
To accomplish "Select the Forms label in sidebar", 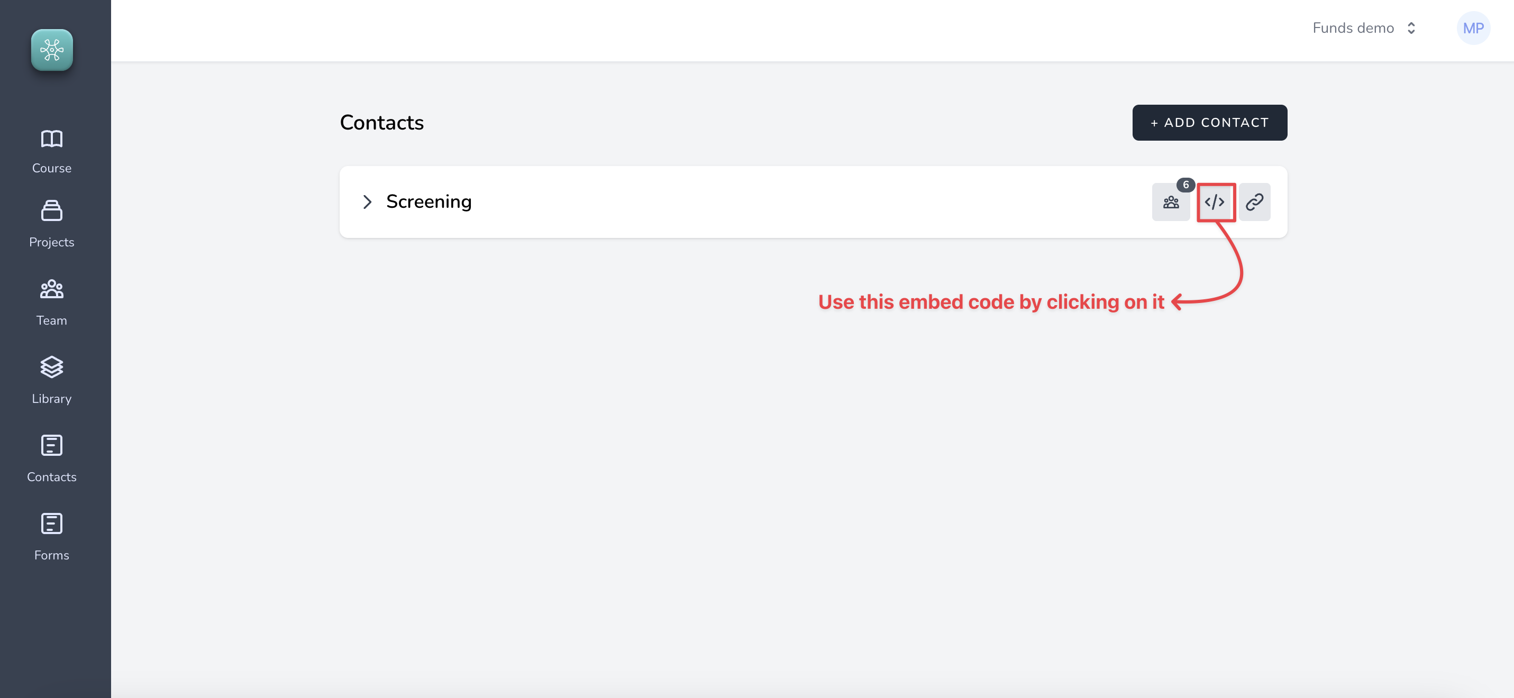I will [52, 555].
